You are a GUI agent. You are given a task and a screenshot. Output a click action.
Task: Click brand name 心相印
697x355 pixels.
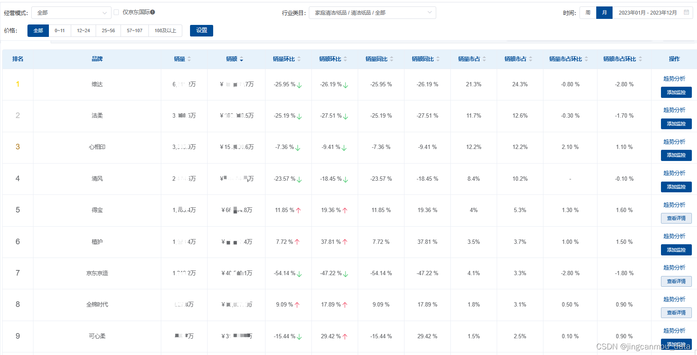tap(97, 147)
